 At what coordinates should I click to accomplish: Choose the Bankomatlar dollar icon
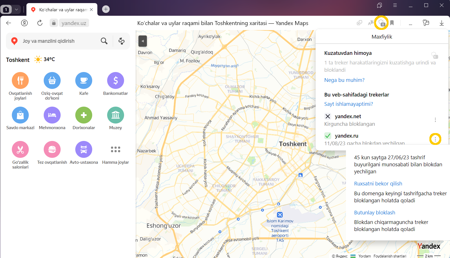(115, 80)
